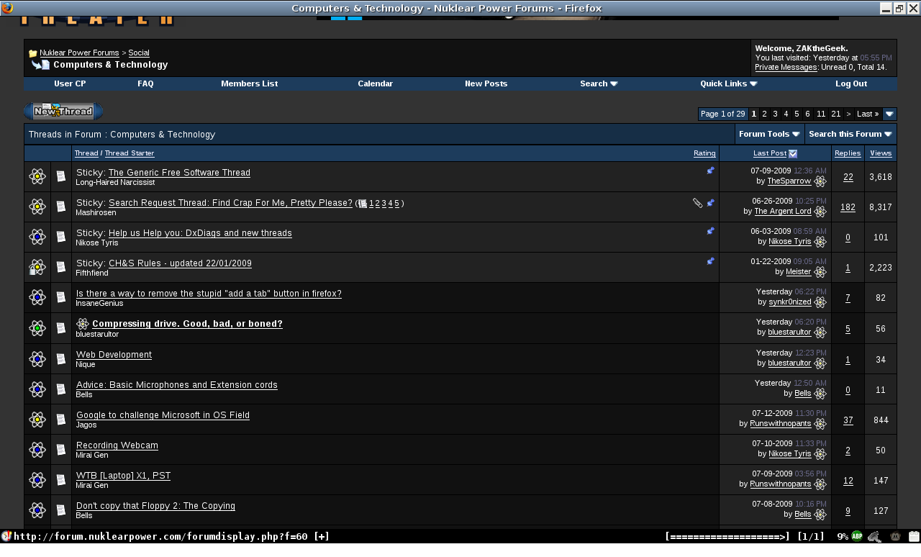Open Private Messages link
This screenshot has height=557, width=921.
tap(786, 67)
